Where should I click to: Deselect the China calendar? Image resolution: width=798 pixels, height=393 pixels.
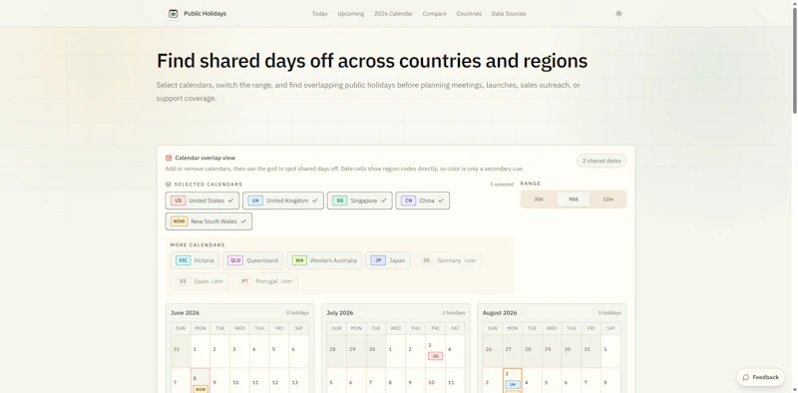click(x=422, y=200)
